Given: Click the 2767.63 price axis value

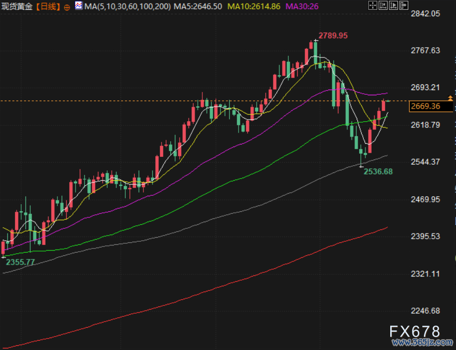Looking at the screenshot, I should 425,51.
